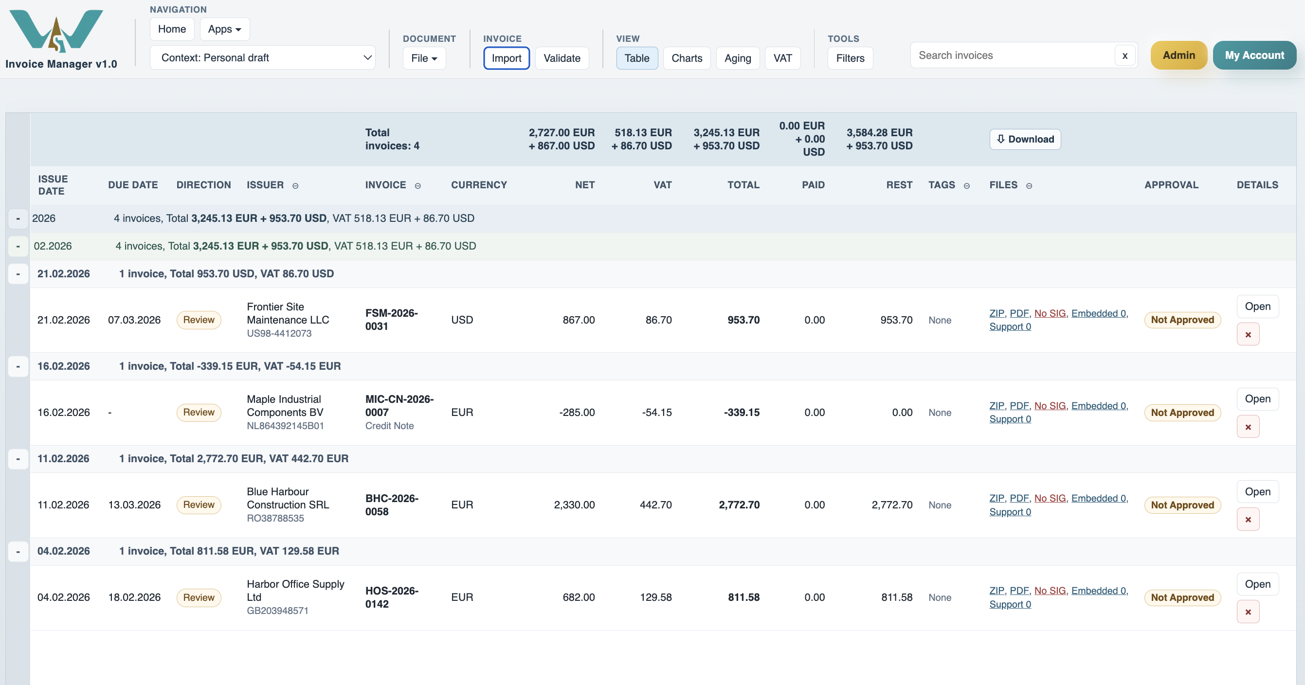This screenshot has height=685, width=1305.
Task: Delete invoice FSM-2026-0031 with red x
Action: tap(1248, 334)
